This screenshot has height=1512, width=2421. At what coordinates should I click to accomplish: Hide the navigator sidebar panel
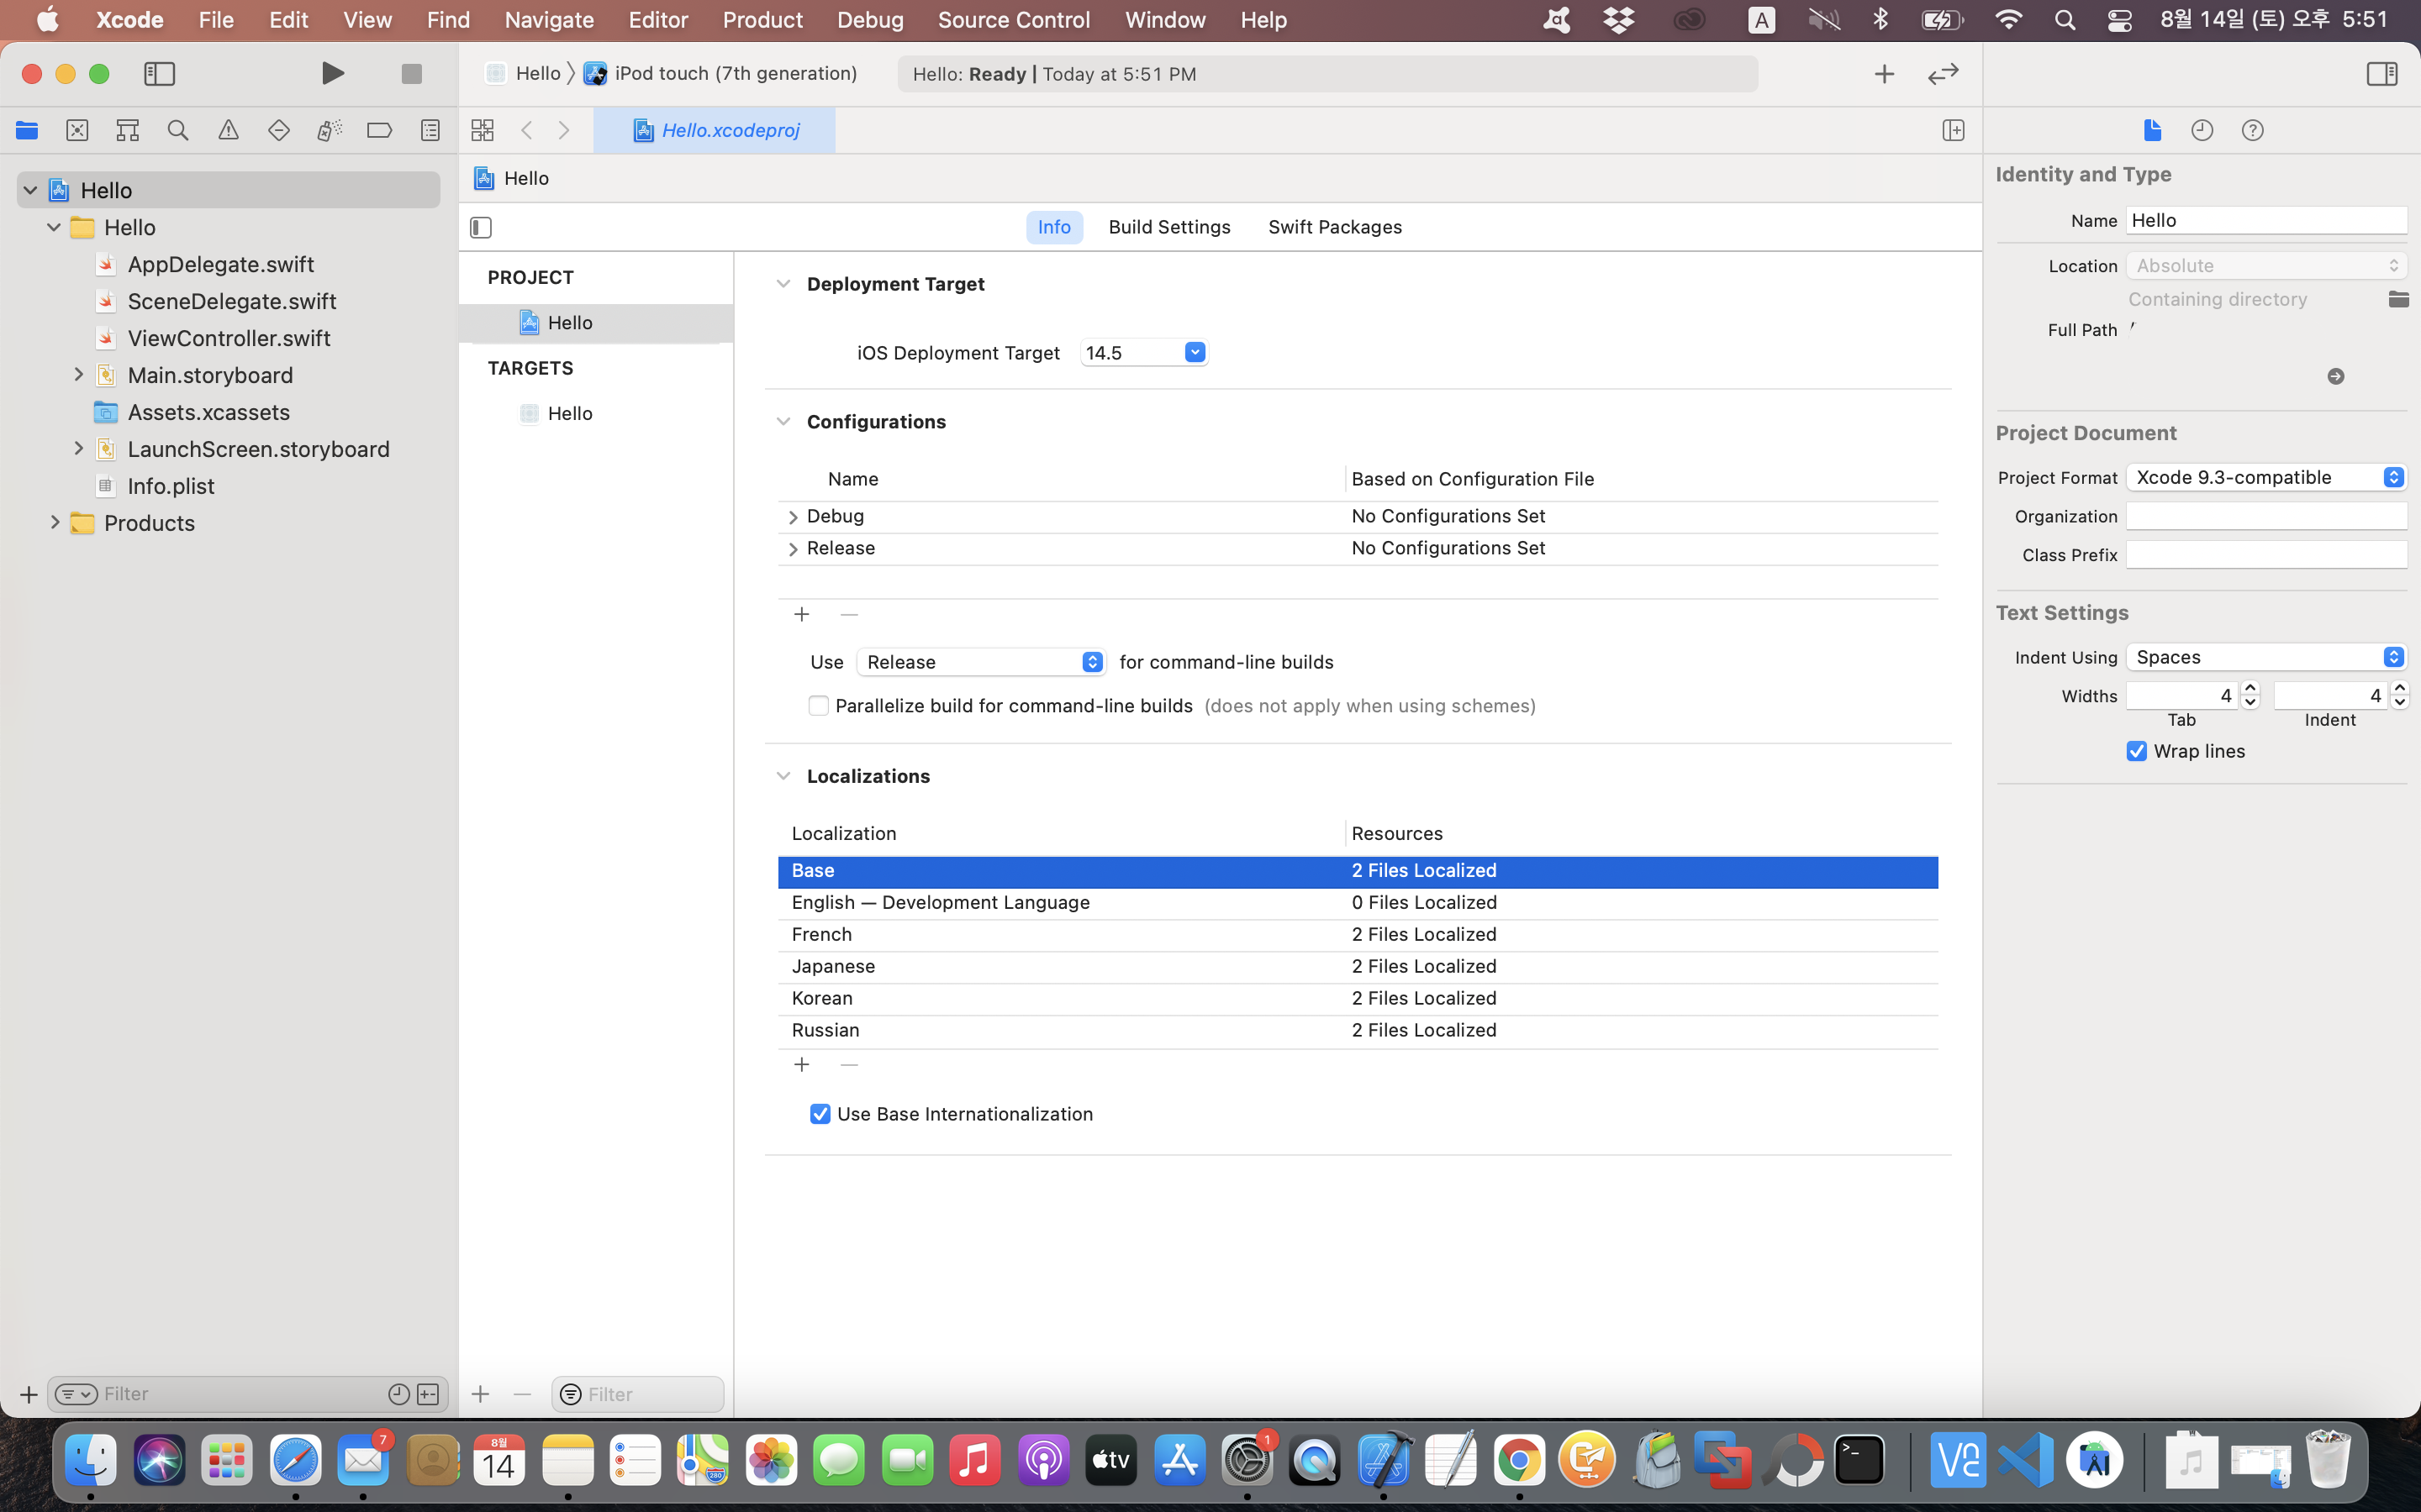pos(159,74)
